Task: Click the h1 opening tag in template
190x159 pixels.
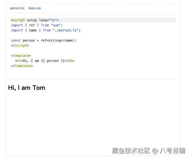Action: pos(19,61)
